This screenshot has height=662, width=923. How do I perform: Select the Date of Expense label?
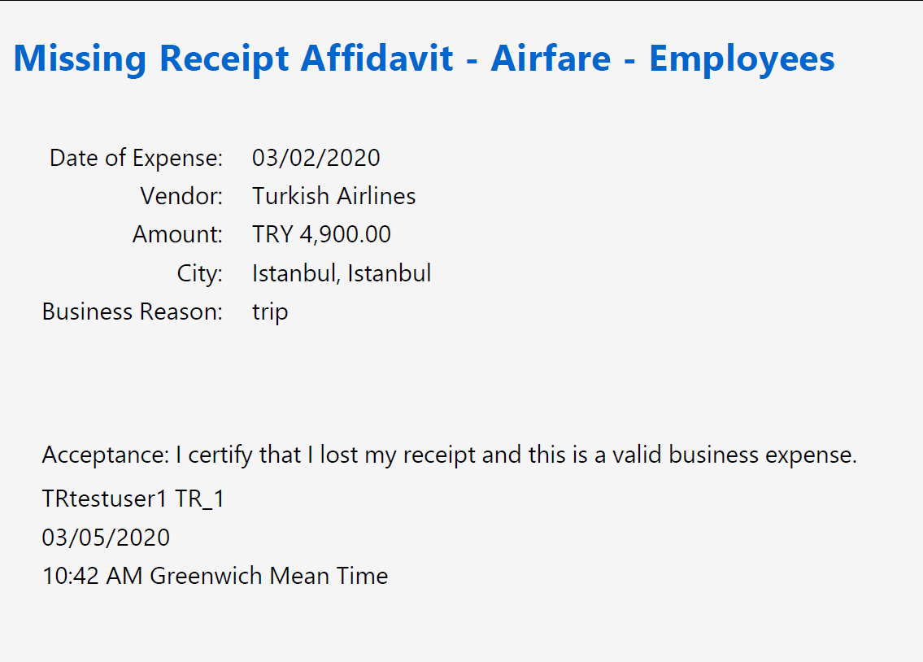click(x=136, y=159)
